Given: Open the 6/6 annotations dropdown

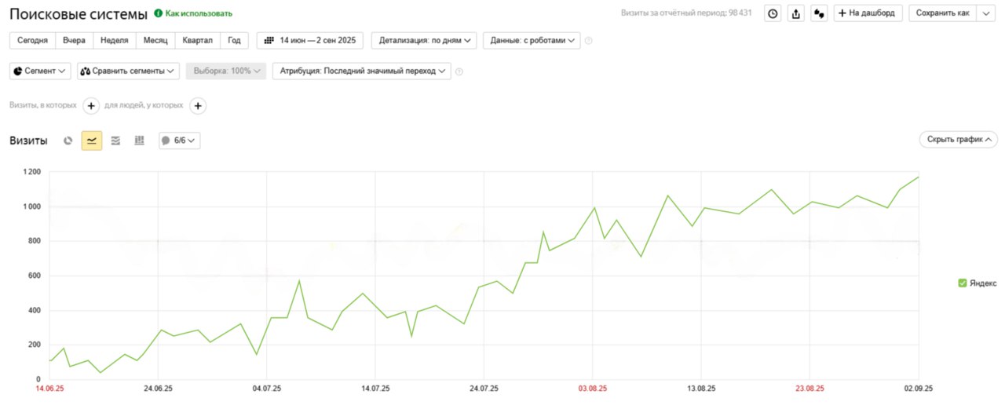Looking at the screenshot, I should (180, 141).
